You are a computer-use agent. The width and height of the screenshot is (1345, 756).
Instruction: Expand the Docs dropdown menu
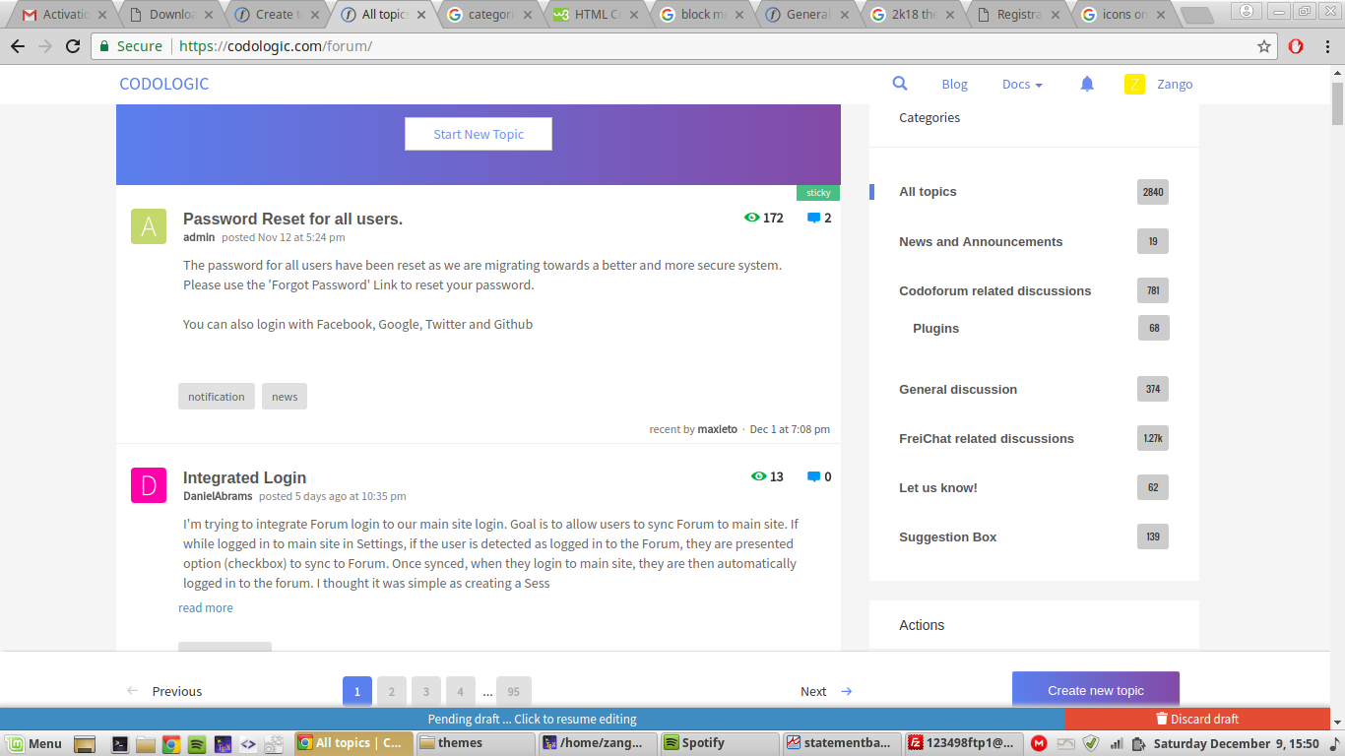point(1022,84)
